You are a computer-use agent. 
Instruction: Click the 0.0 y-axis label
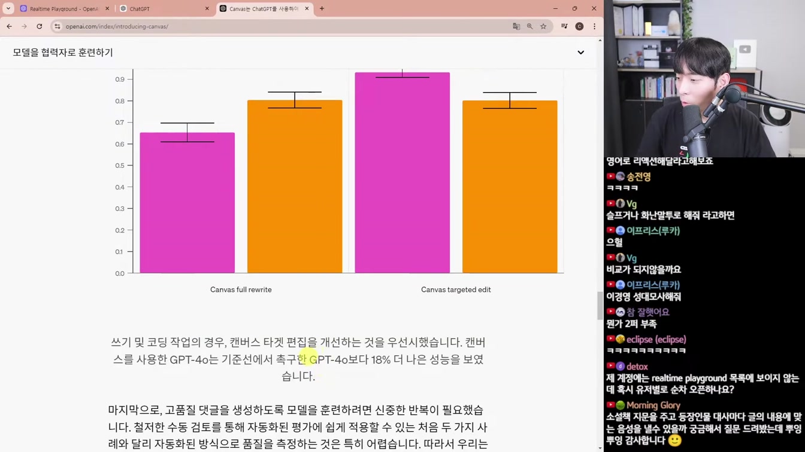pyautogui.click(x=120, y=273)
